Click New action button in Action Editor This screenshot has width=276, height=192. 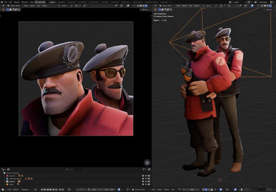tap(192, 190)
